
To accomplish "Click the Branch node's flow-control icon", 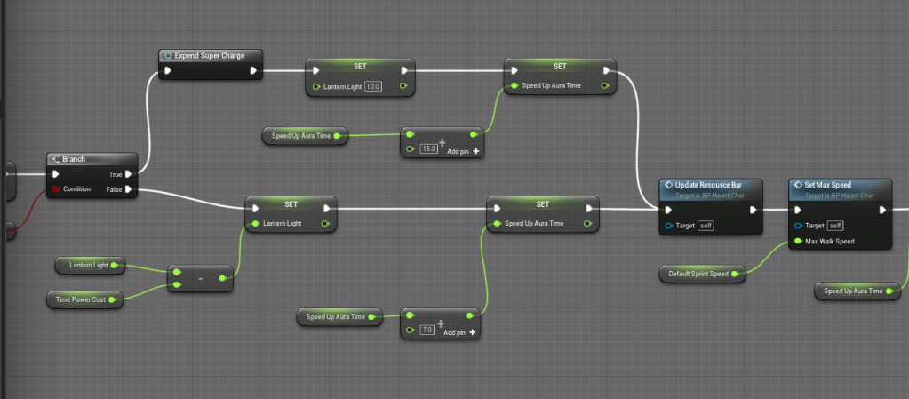I will pos(56,159).
